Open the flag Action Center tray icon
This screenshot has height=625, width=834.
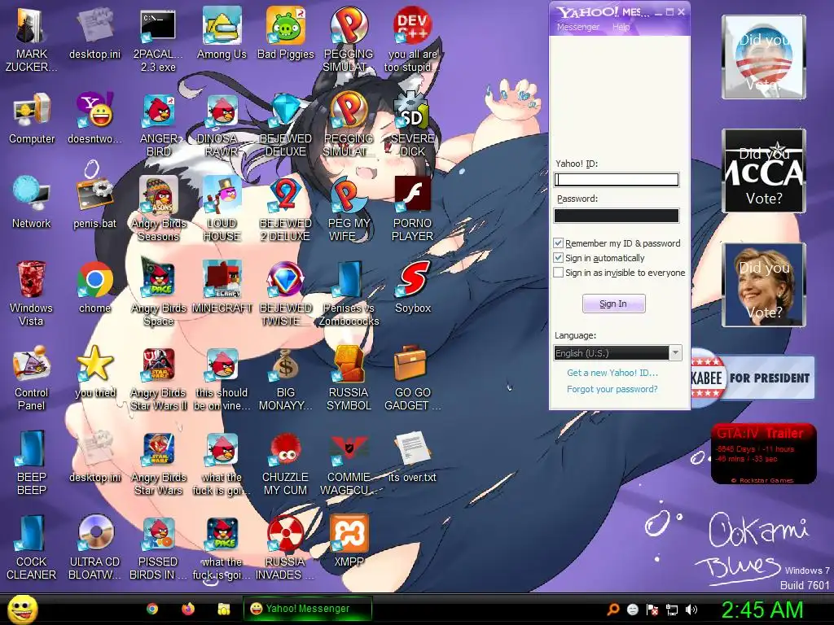point(652,609)
